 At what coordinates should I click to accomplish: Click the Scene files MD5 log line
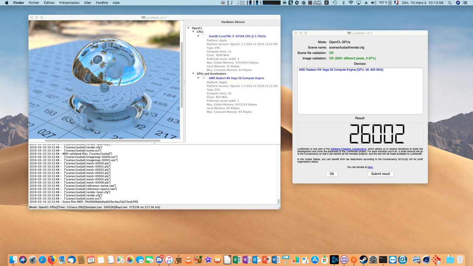(x=84, y=202)
